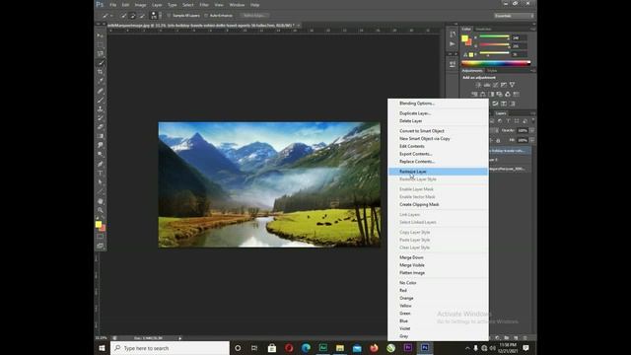631x355 pixels.
Task: Open the Layers panel flyout menu
Action: pos(532,113)
